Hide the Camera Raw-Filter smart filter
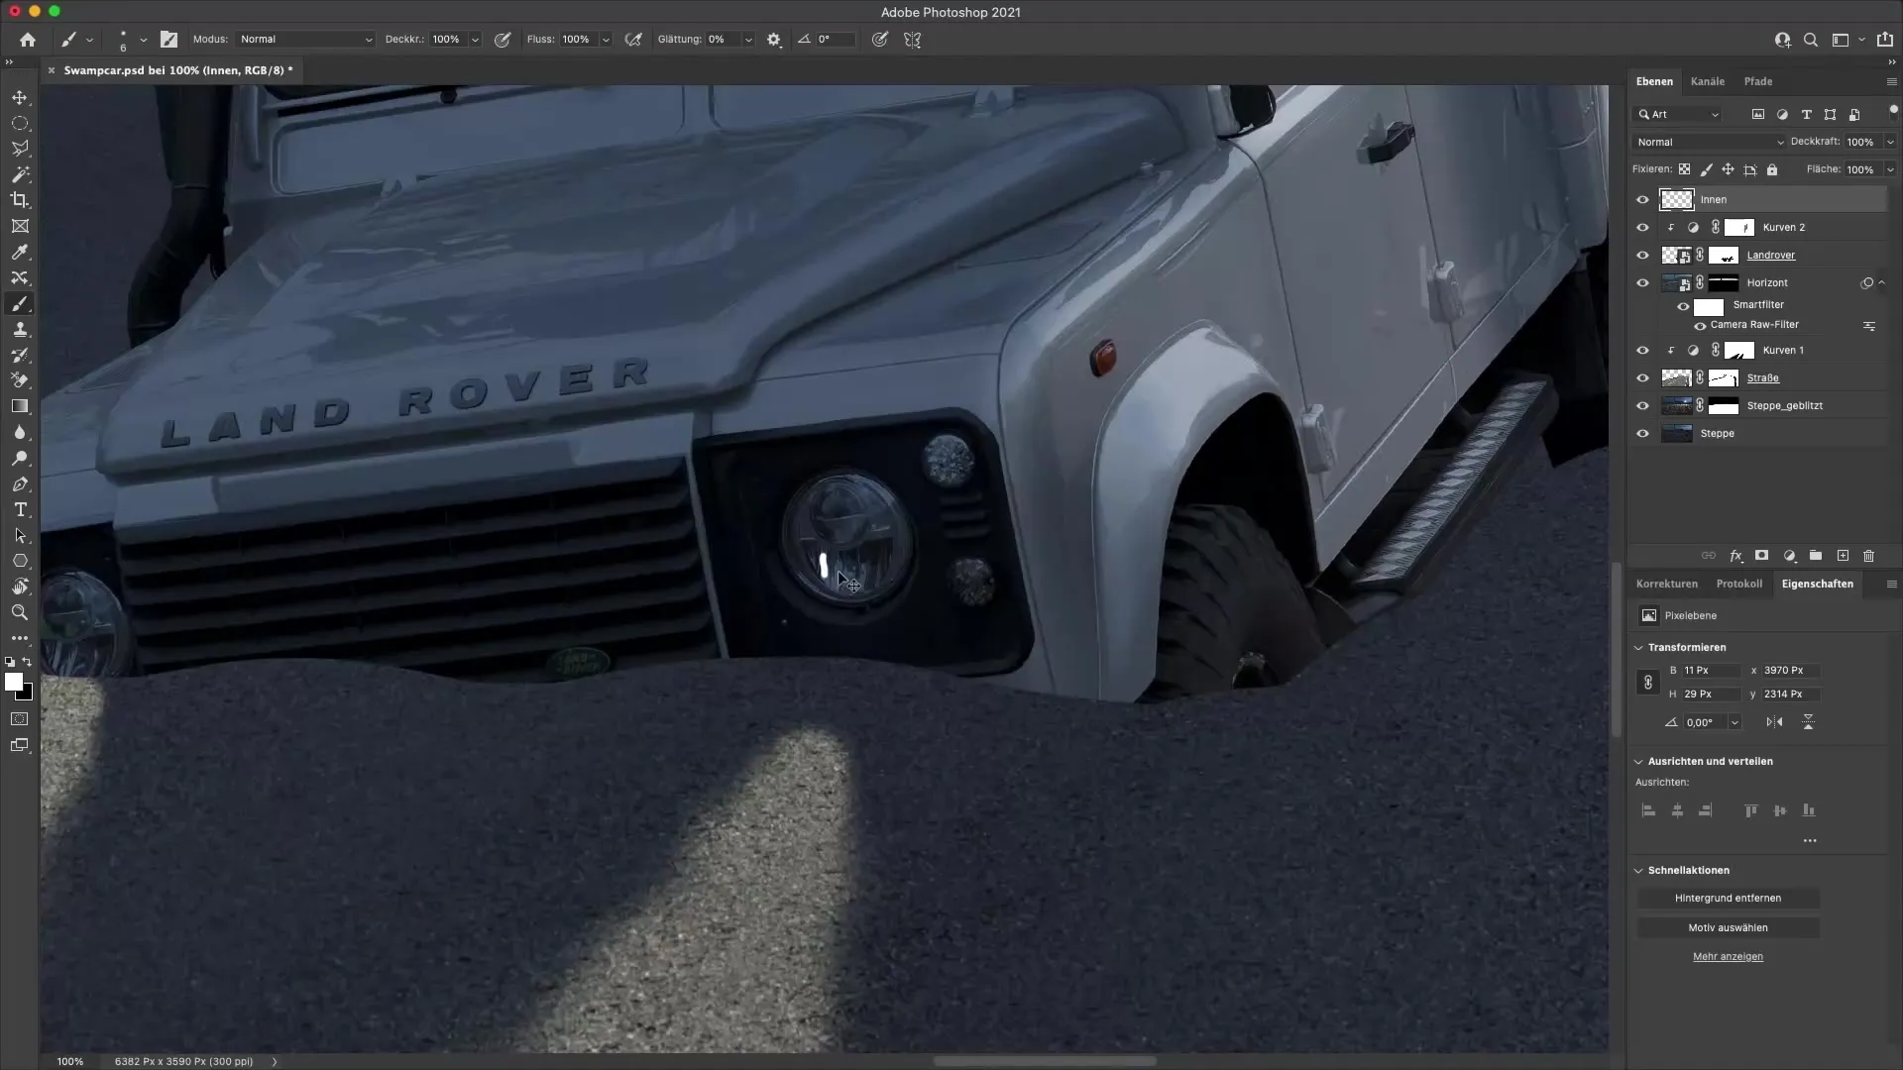This screenshot has width=1903, height=1070. [1700, 325]
